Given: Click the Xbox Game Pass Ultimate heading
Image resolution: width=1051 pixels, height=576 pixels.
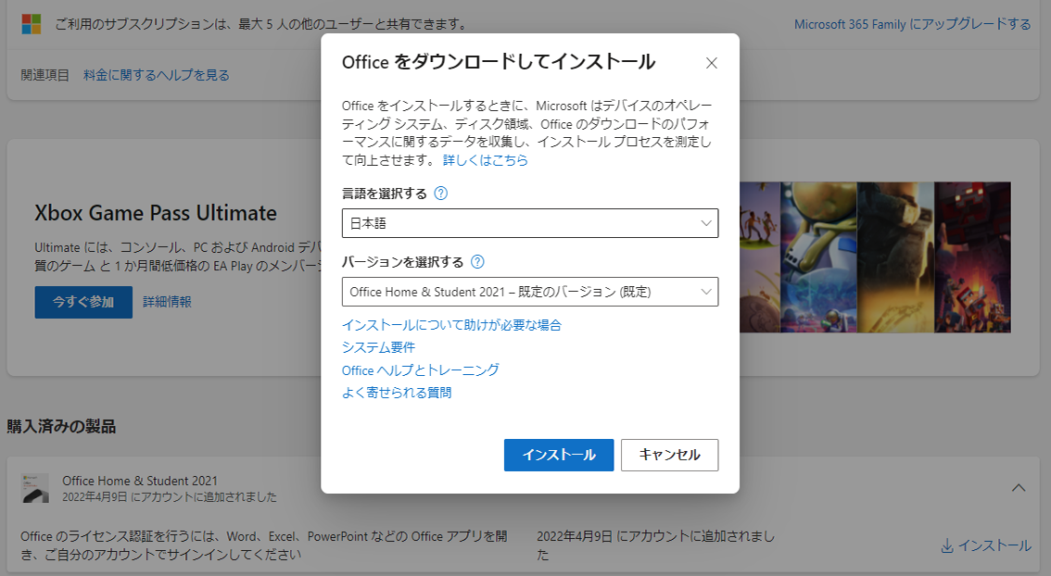Looking at the screenshot, I should coord(156,213).
